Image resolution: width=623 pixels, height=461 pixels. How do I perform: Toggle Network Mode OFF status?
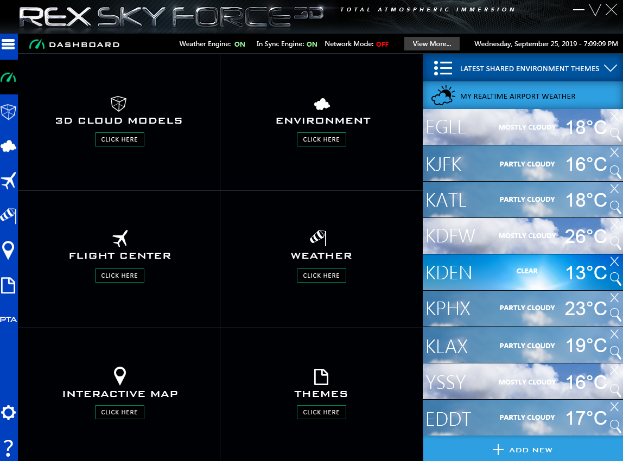382,44
